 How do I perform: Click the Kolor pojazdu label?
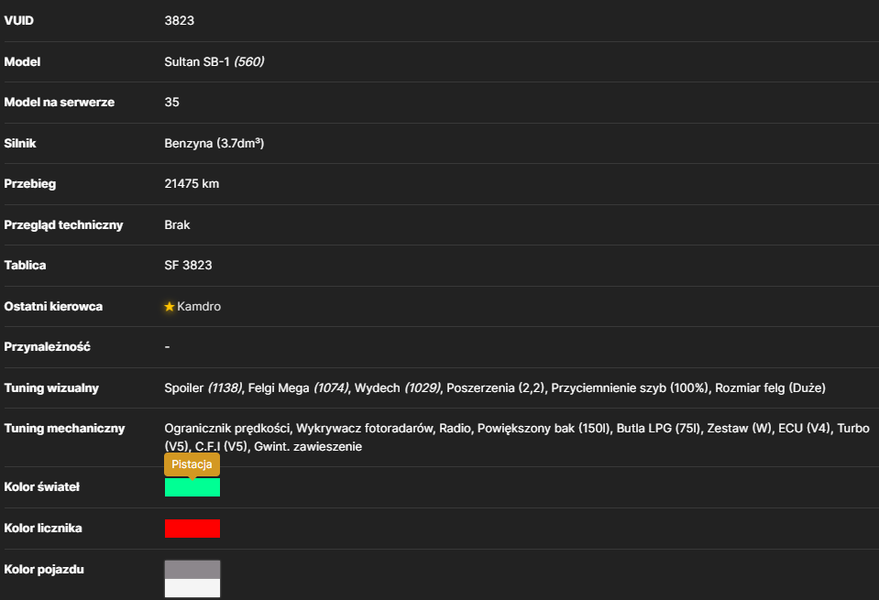[44, 569]
